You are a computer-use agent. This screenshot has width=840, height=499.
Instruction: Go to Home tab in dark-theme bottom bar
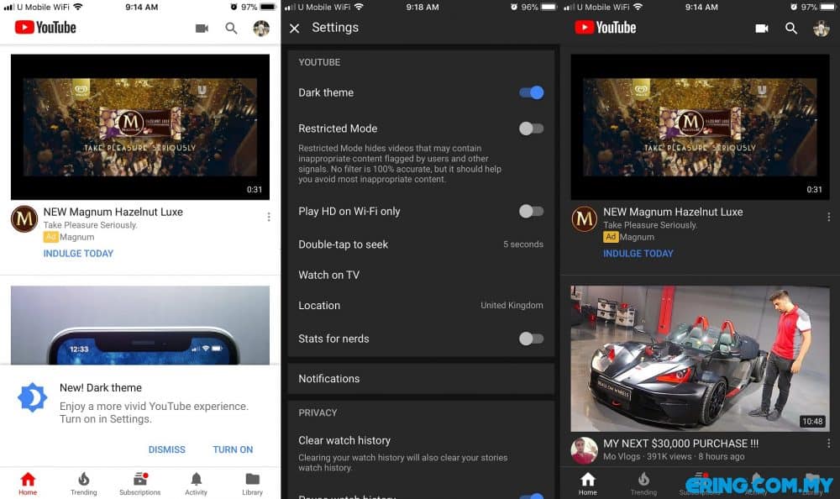pyautogui.click(x=588, y=483)
